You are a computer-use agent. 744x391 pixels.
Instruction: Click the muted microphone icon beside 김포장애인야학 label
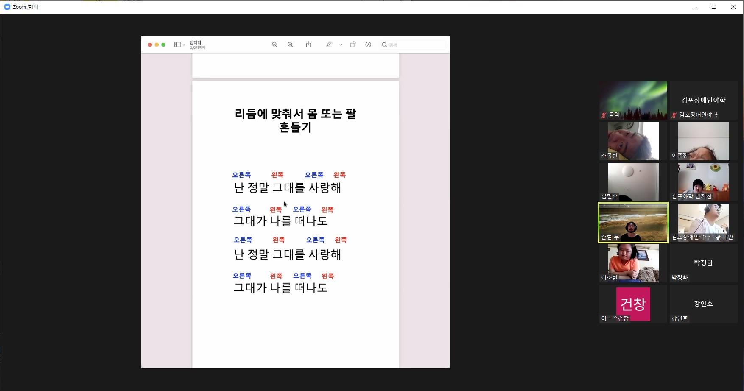(674, 115)
